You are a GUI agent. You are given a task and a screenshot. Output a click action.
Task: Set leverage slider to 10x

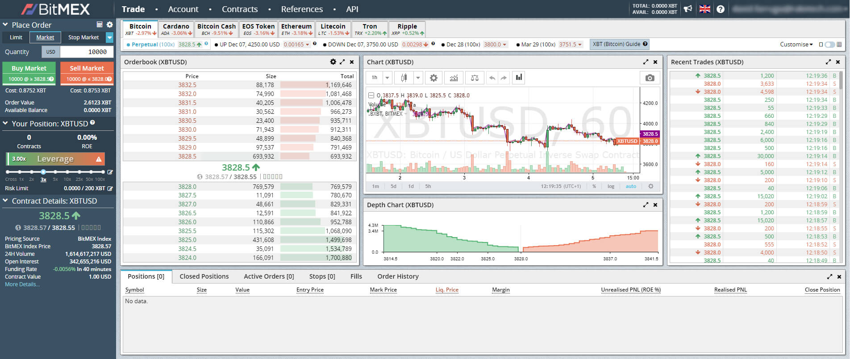[67, 172]
